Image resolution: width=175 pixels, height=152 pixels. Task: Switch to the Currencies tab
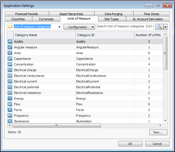pyautogui.click(x=46, y=19)
